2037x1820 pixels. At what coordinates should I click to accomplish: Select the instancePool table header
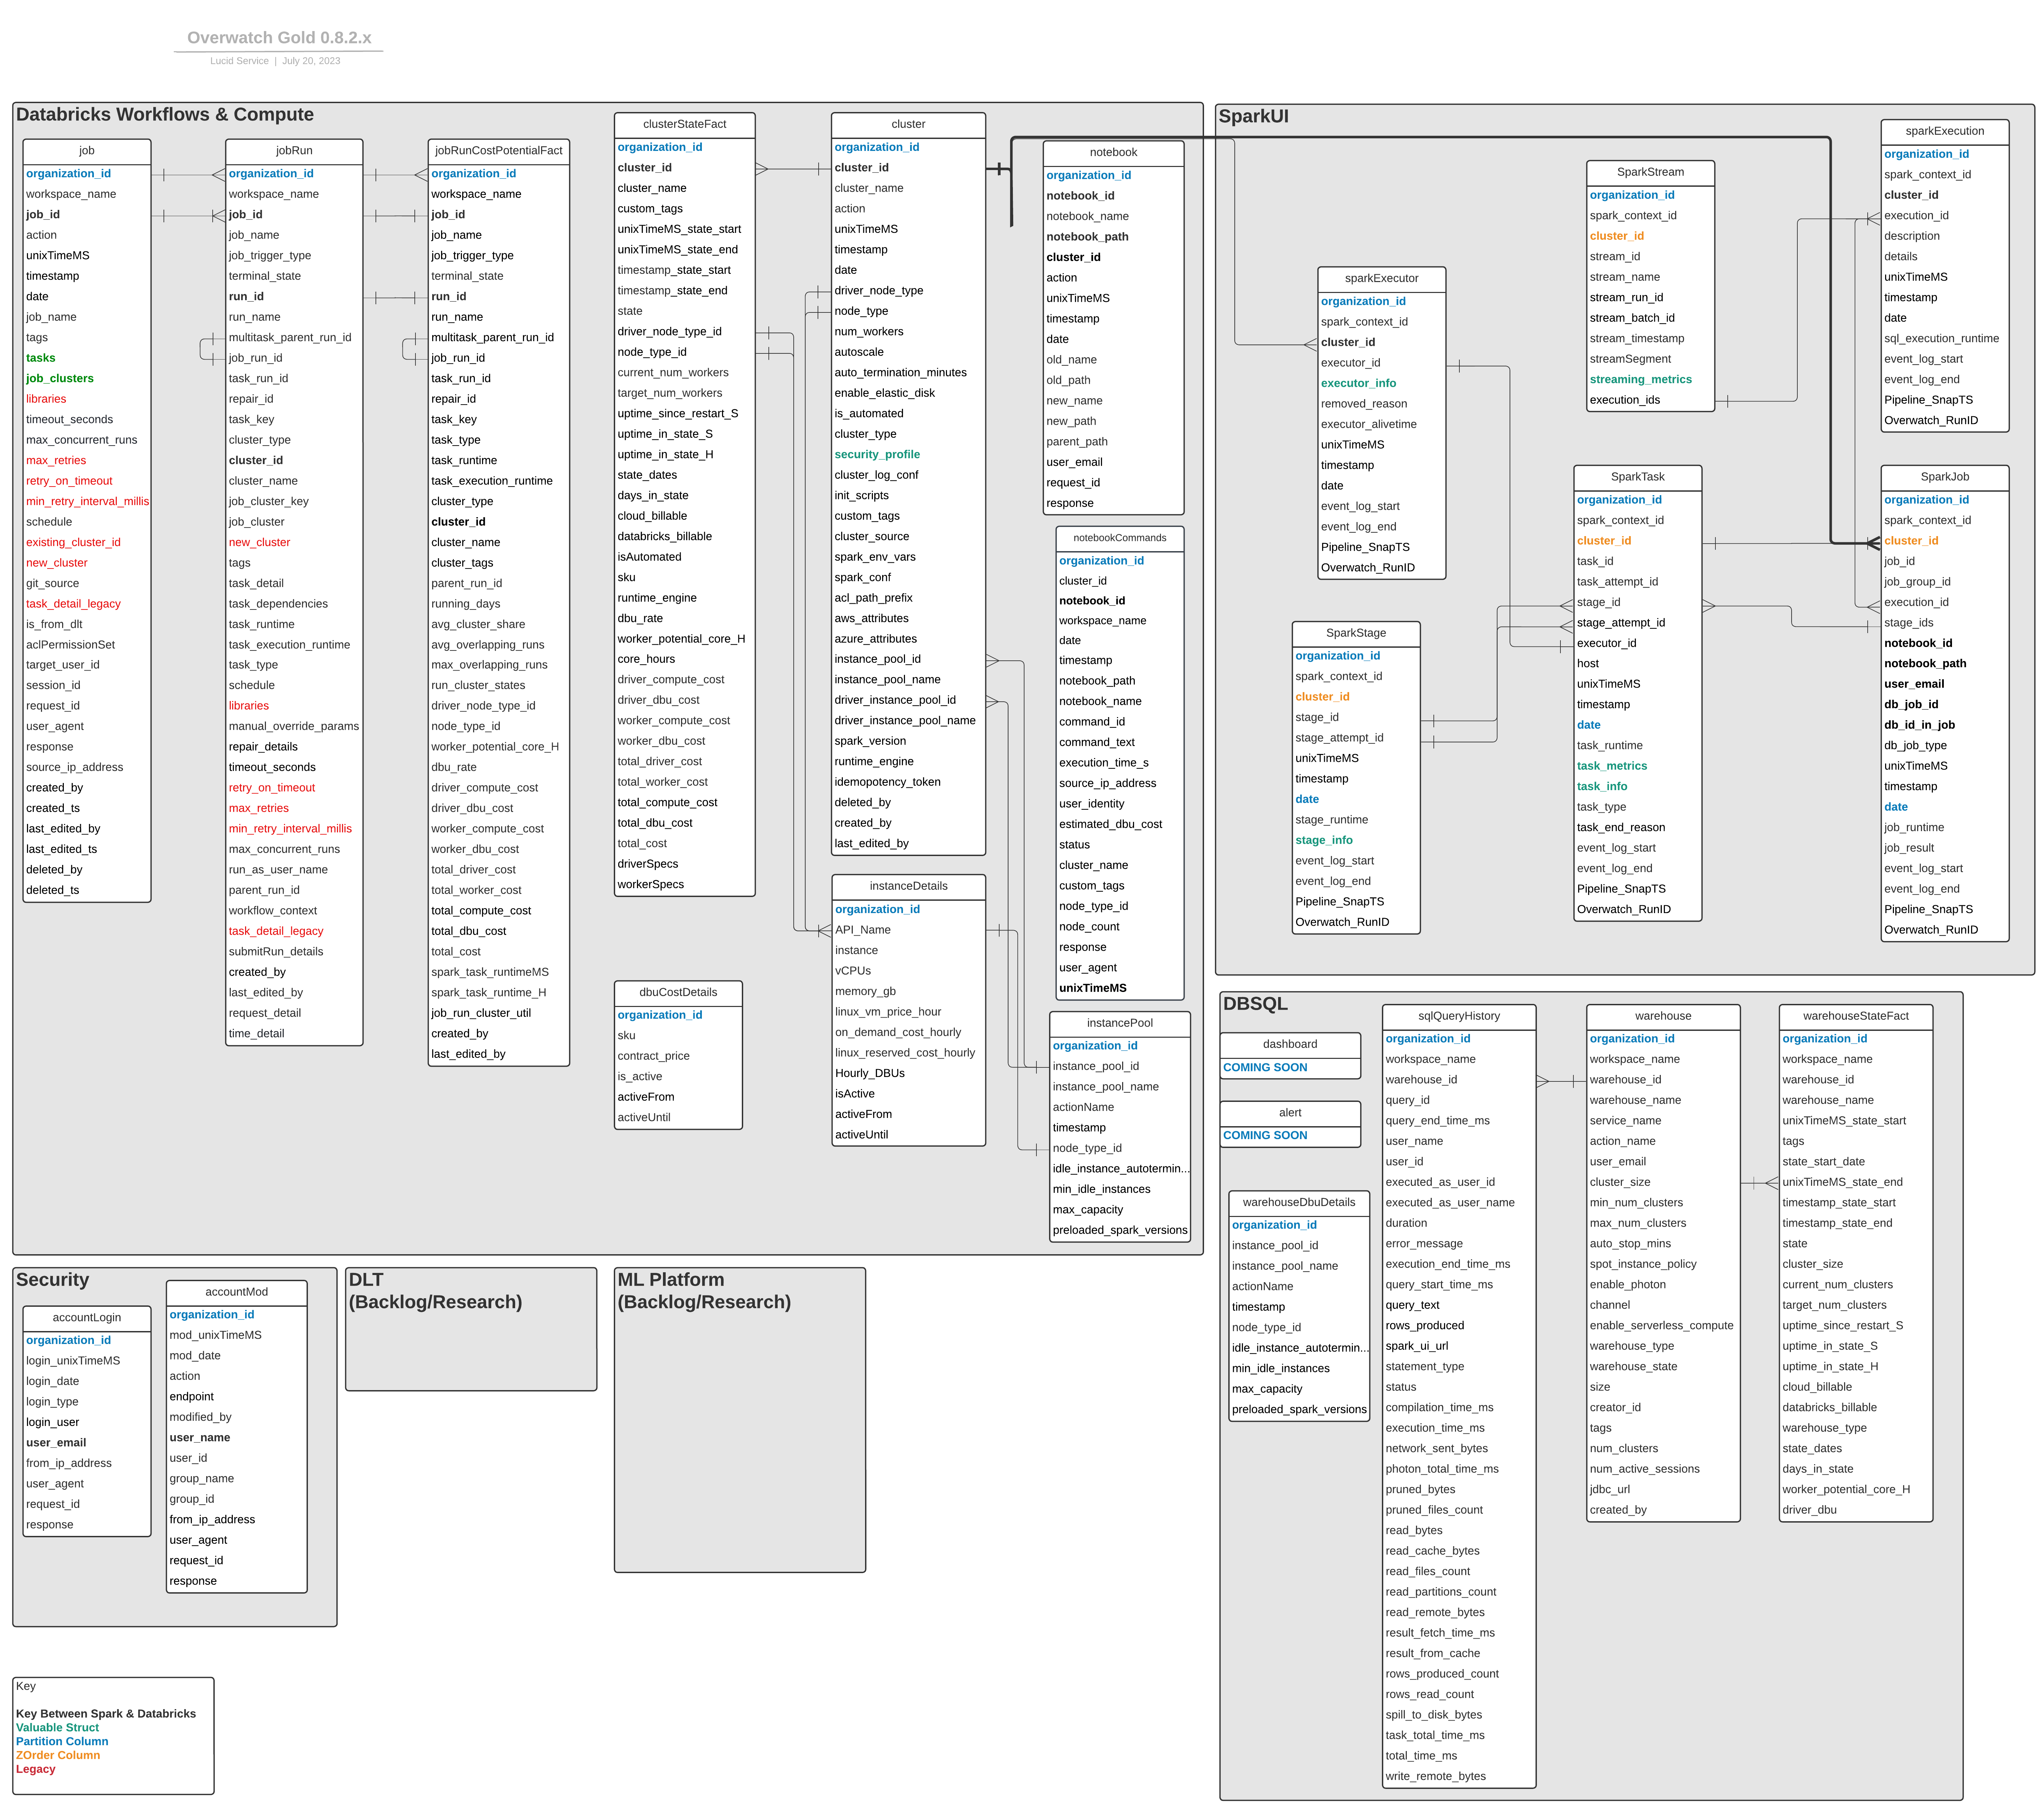point(1119,1024)
